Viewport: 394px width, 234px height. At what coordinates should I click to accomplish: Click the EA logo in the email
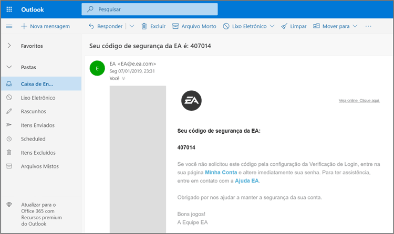pos(191,101)
